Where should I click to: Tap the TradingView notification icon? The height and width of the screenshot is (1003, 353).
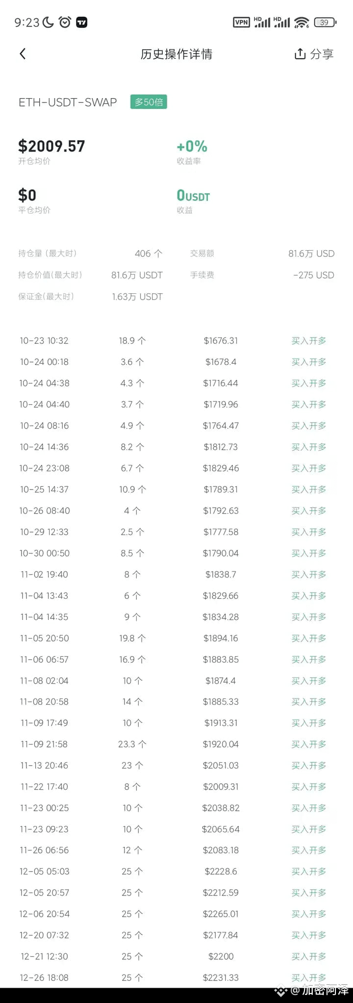[82, 22]
